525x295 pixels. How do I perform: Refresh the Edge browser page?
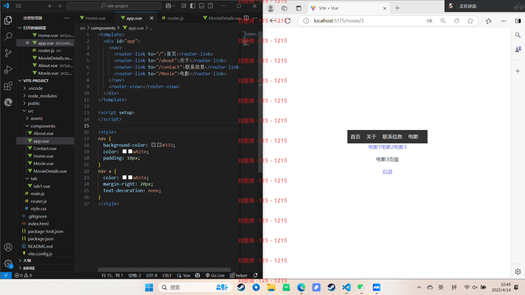[x=288, y=21]
